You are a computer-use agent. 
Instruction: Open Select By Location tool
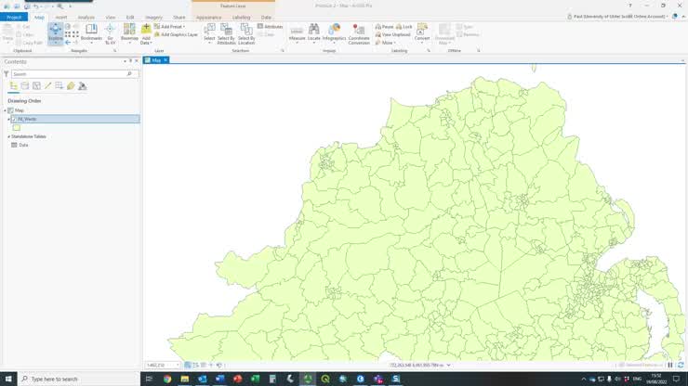pos(246,33)
